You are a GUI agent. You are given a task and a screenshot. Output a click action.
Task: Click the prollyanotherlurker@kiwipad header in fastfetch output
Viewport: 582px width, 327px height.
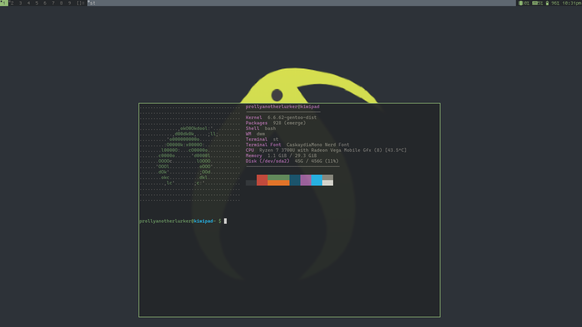click(283, 107)
